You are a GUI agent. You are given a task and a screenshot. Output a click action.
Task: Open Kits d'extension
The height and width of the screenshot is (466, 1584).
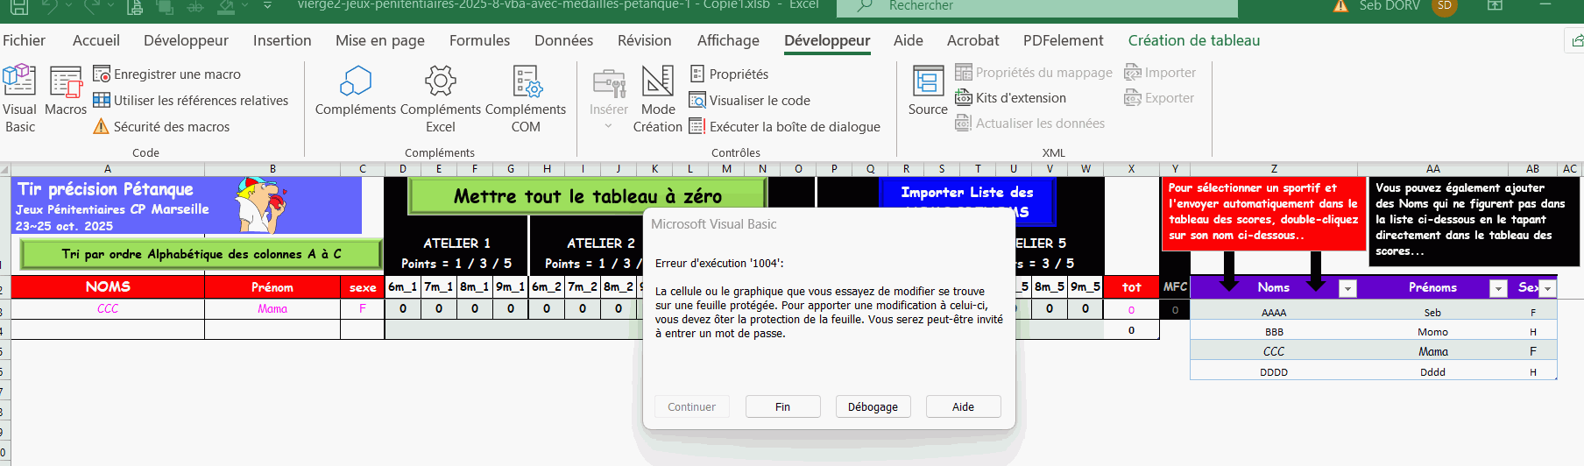tap(1010, 98)
